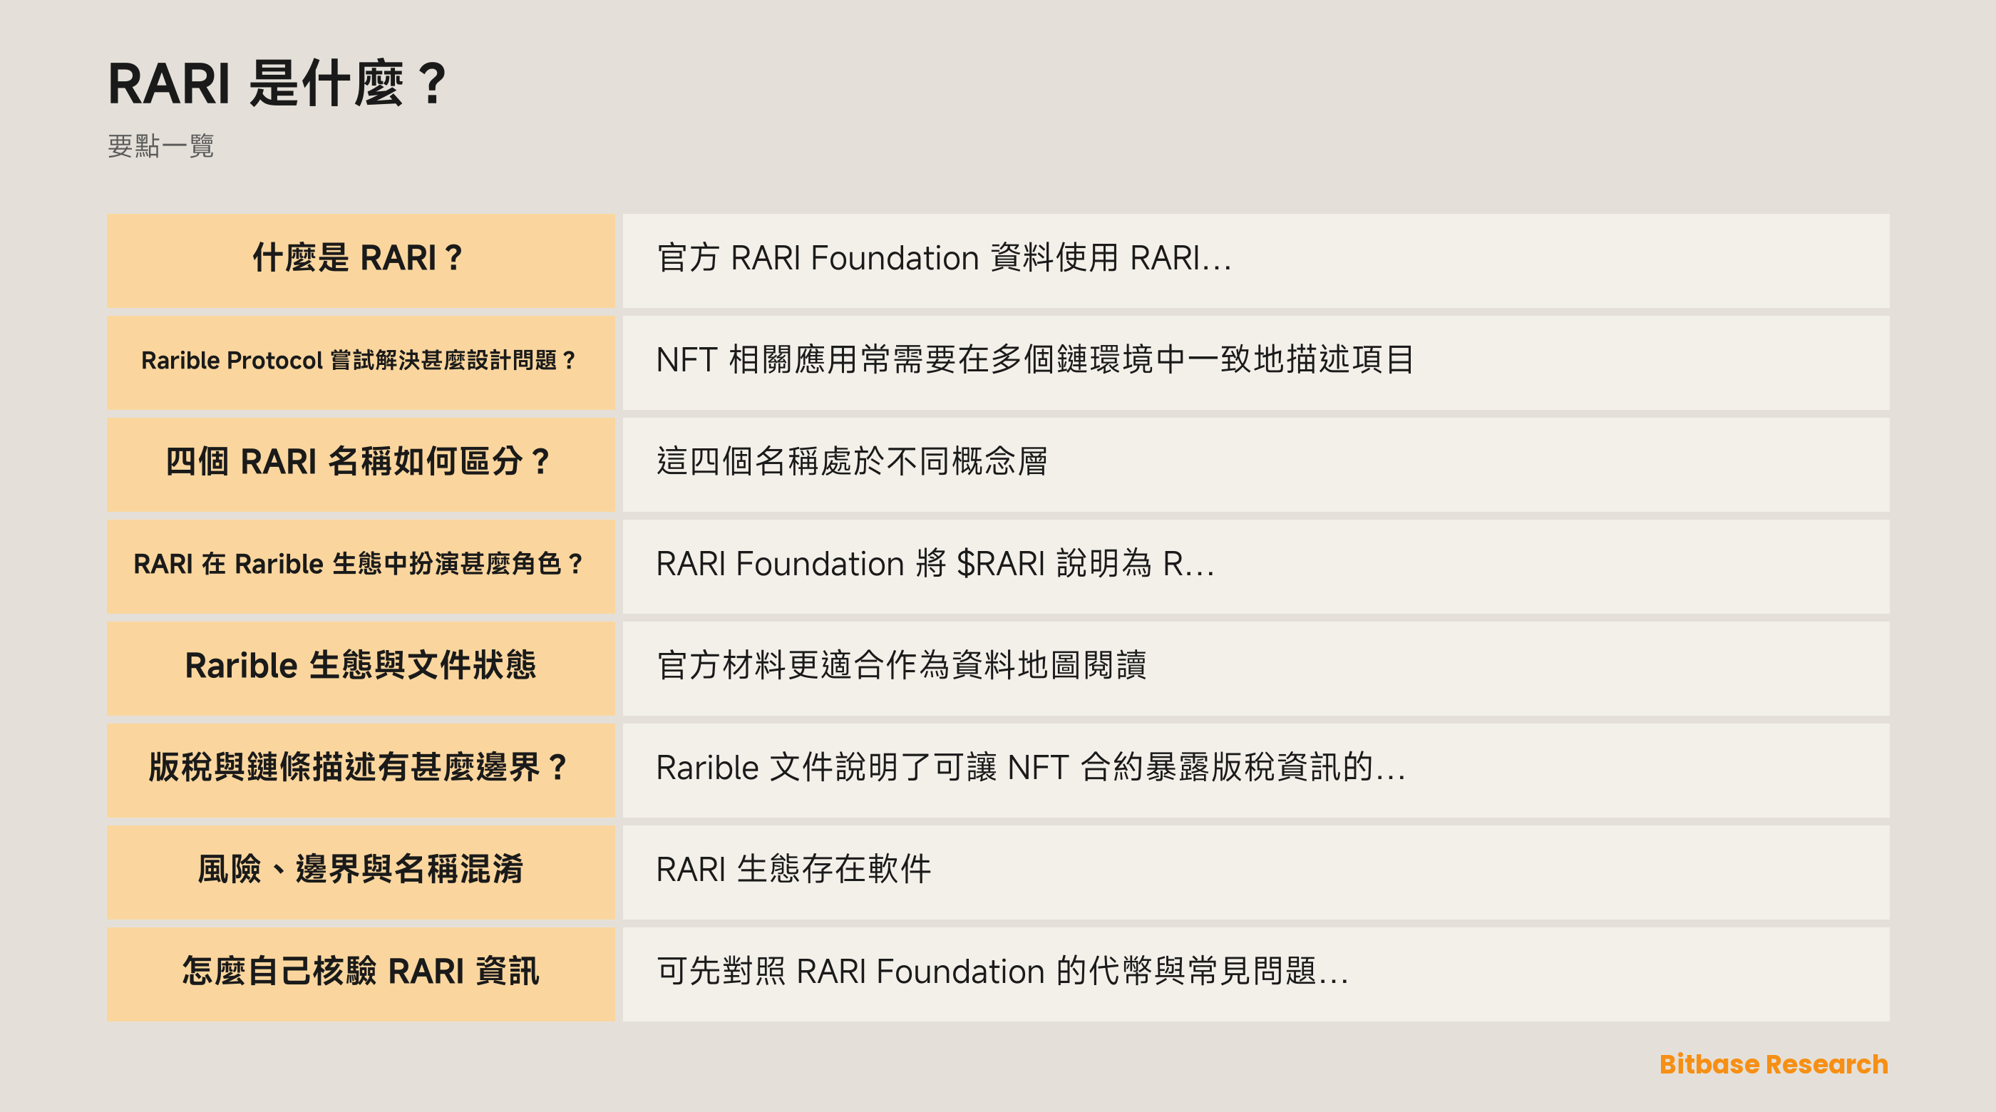Click 'Rarible 文件說明了可讓 NFT 合約暴露版稅資訊的…' text

click(1031, 767)
